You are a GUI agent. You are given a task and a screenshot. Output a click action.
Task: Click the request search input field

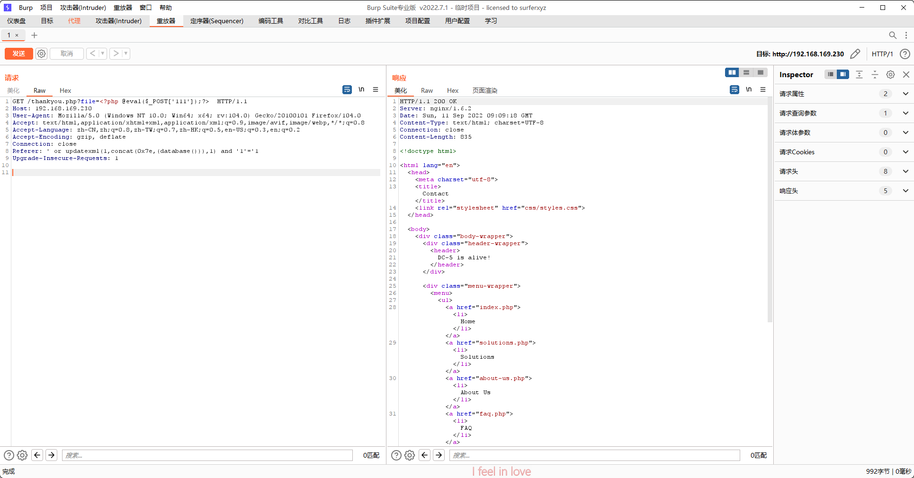[x=207, y=455]
